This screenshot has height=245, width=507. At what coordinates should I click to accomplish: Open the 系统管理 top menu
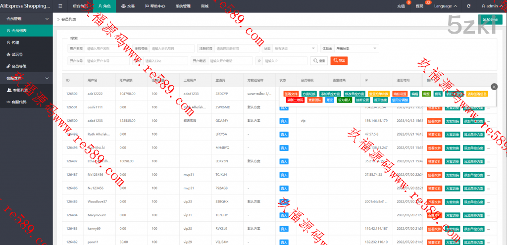(x=183, y=6)
